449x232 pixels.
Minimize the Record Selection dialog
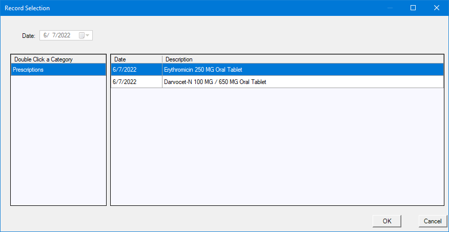tap(390, 8)
